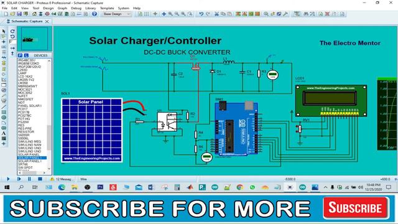Select RESISTOR in devices list
This screenshot has height=224, width=398.
(x=26, y=132)
